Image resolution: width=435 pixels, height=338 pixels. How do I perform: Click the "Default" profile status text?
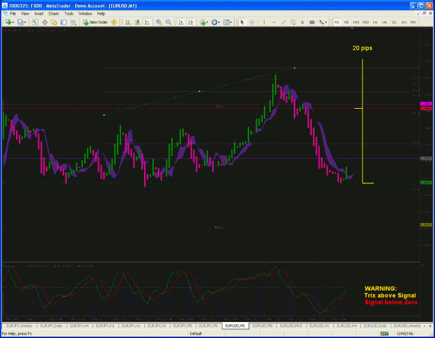click(196, 334)
